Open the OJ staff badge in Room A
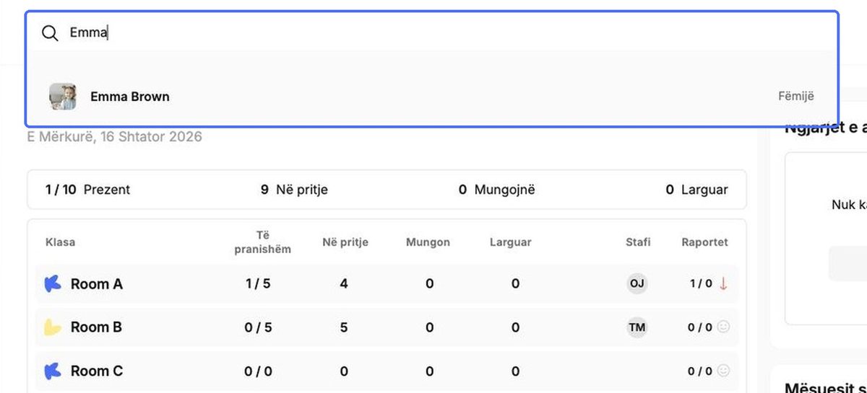The height and width of the screenshot is (393, 867). pos(637,283)
